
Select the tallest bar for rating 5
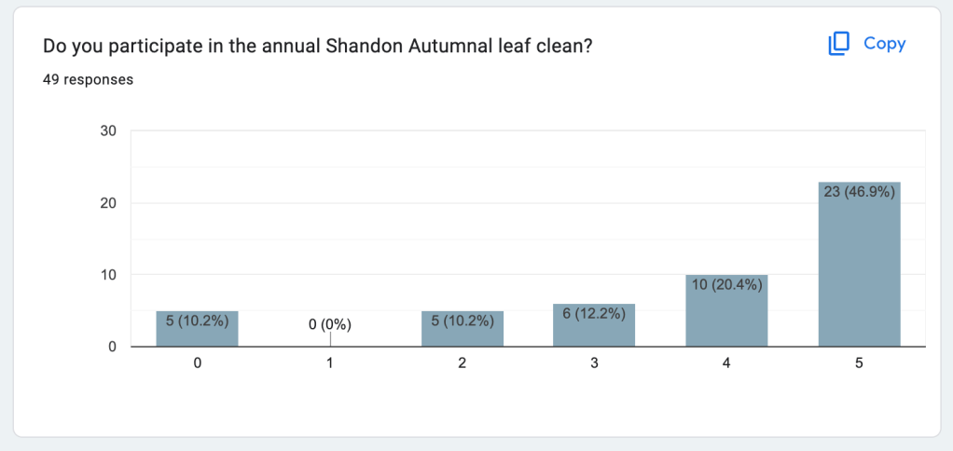(859, 266)
